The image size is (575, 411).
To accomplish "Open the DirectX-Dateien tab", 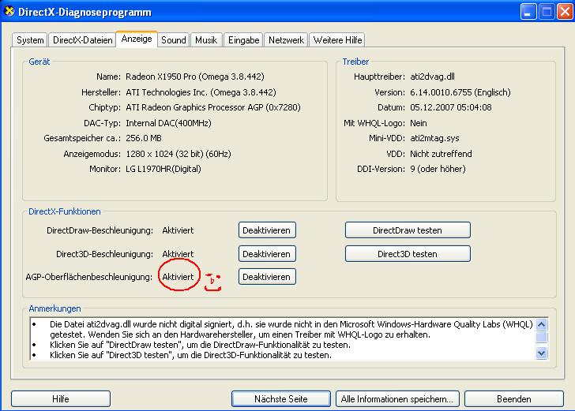I will coord(82,40).
